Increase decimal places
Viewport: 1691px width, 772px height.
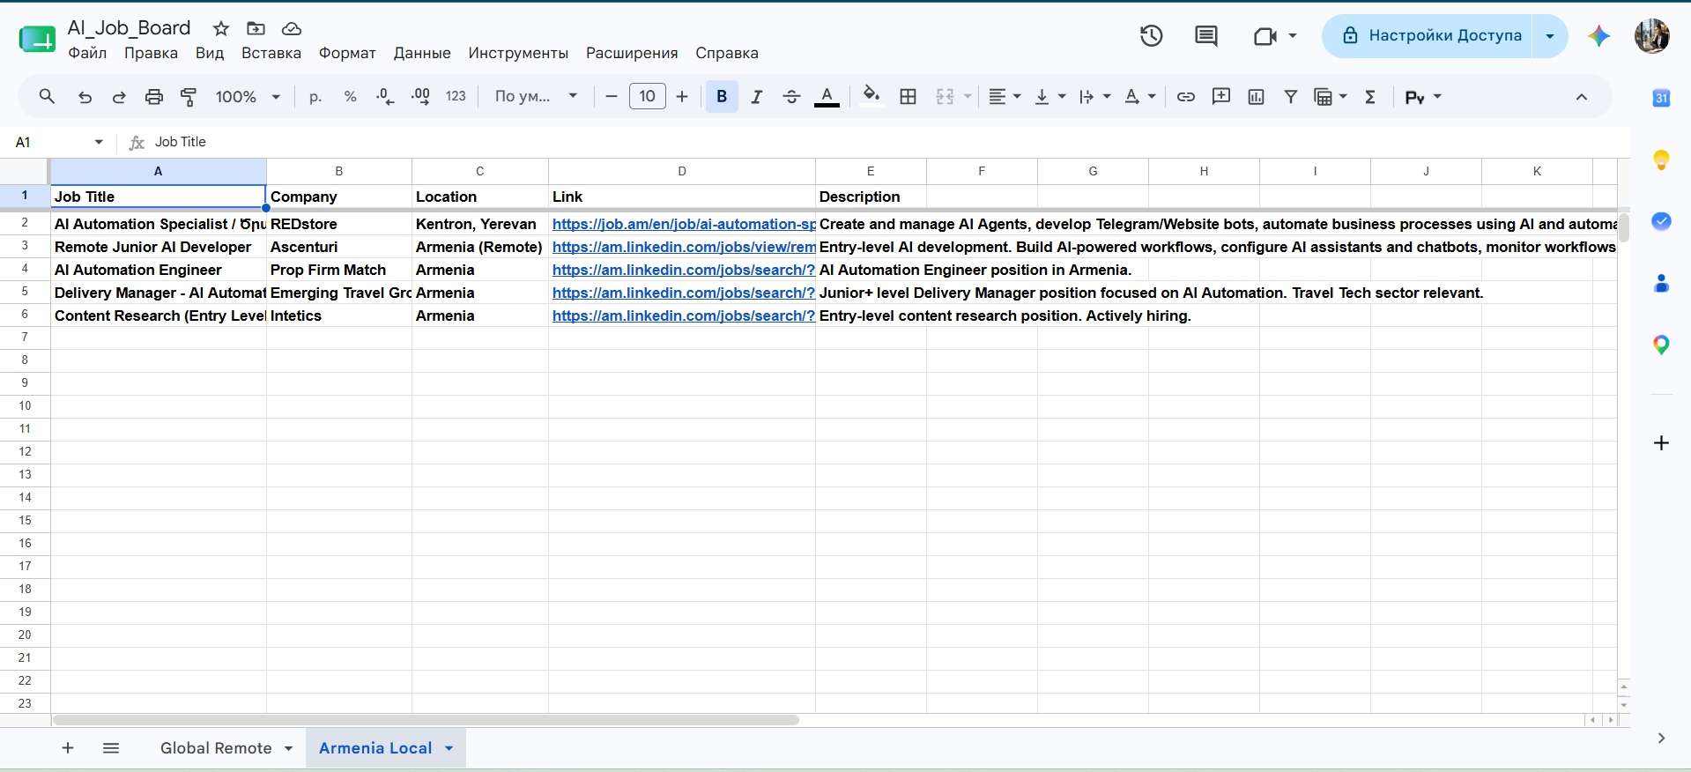point(420,97)
